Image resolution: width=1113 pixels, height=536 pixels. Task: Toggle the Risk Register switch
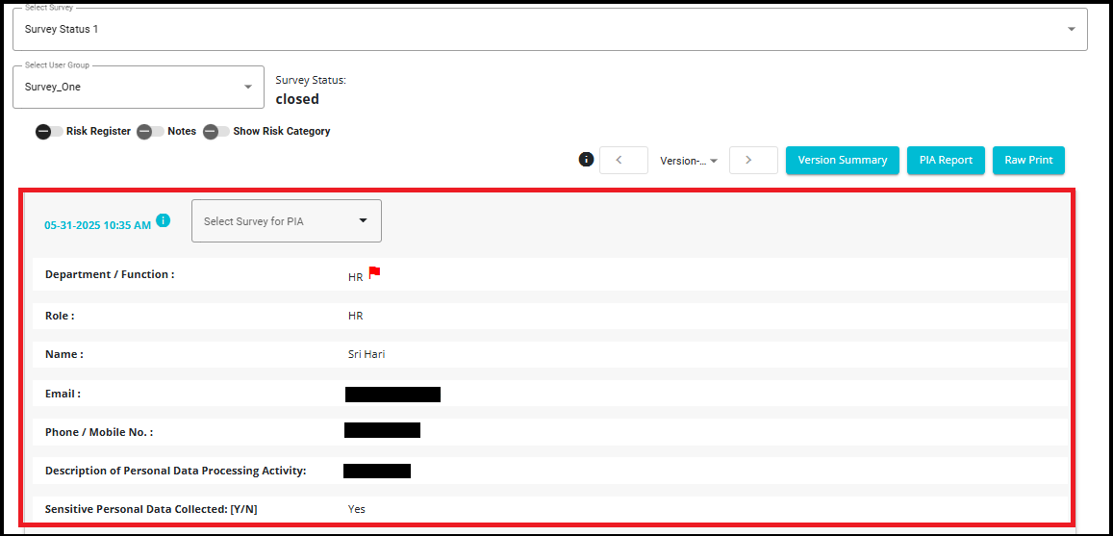click(x=49, y=132)
